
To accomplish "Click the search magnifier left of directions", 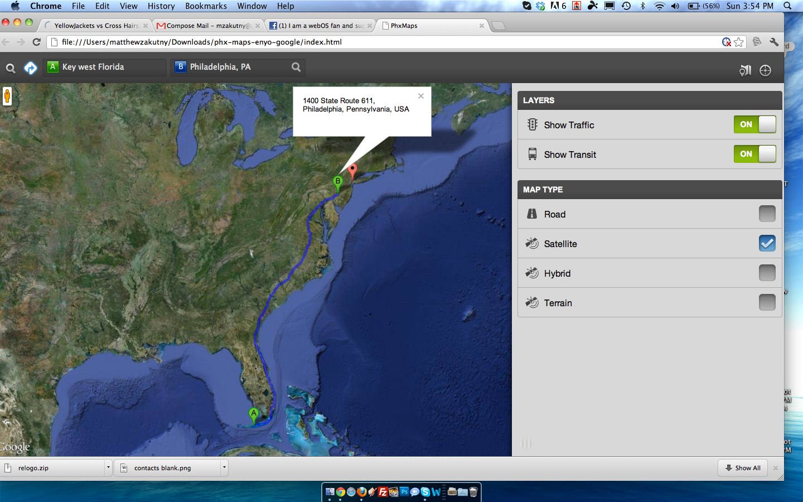I will 11,69.
